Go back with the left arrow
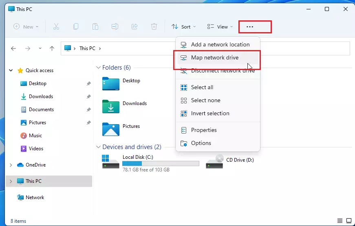Viewport: 355px width, 226px height. (x=13, y=48)
